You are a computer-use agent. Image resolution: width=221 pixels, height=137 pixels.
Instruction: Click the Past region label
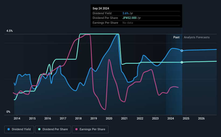coord(176,37)
